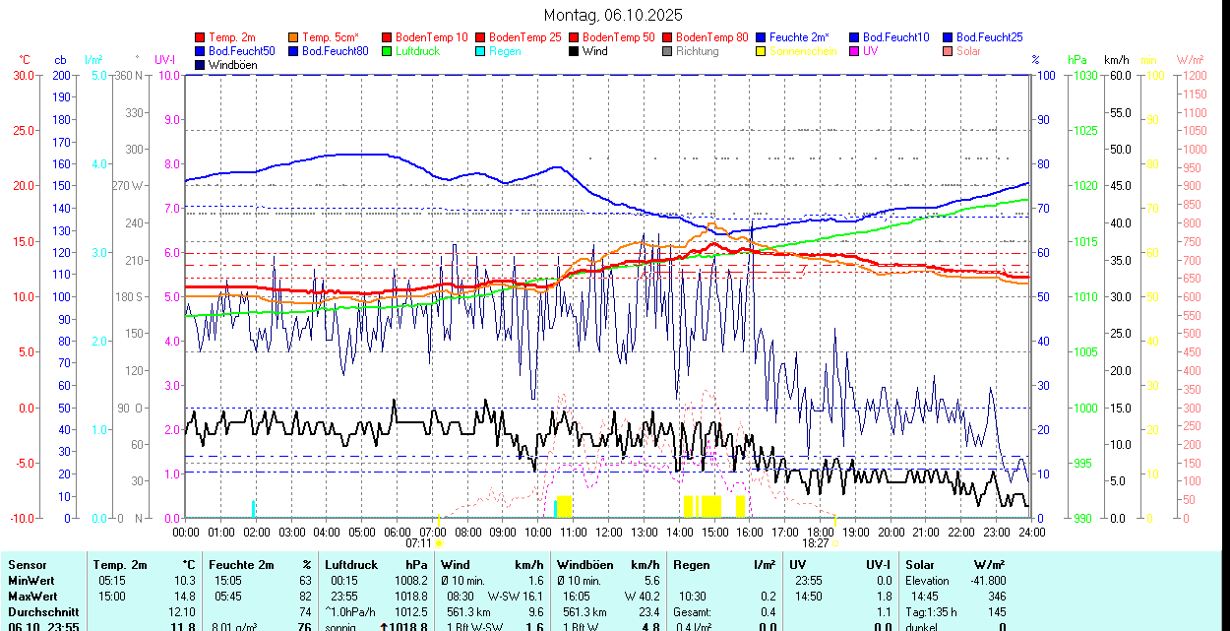Click the Feuchte 2m* legend label
Screen dimensions: 1230x631
[799, 37]
